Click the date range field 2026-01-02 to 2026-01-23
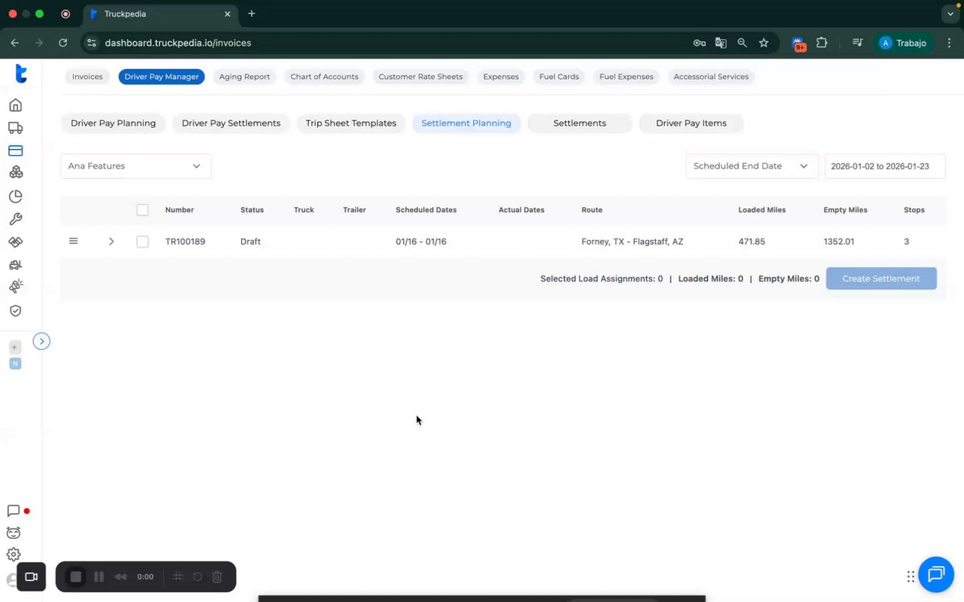Viewport: 964px width, 602px height. pos(885,166)
